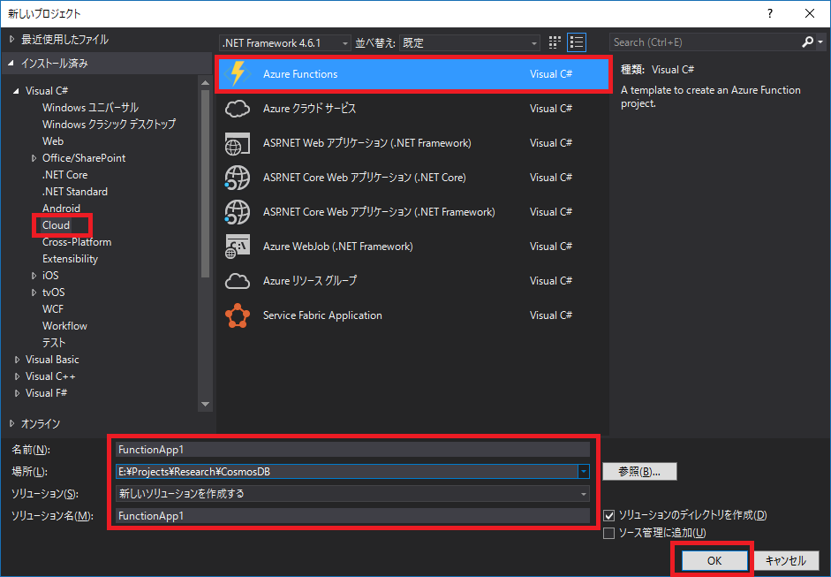Click the Azure WebJob template icon
This screenshot has width=831, height=577.
[x=238, y=247]
